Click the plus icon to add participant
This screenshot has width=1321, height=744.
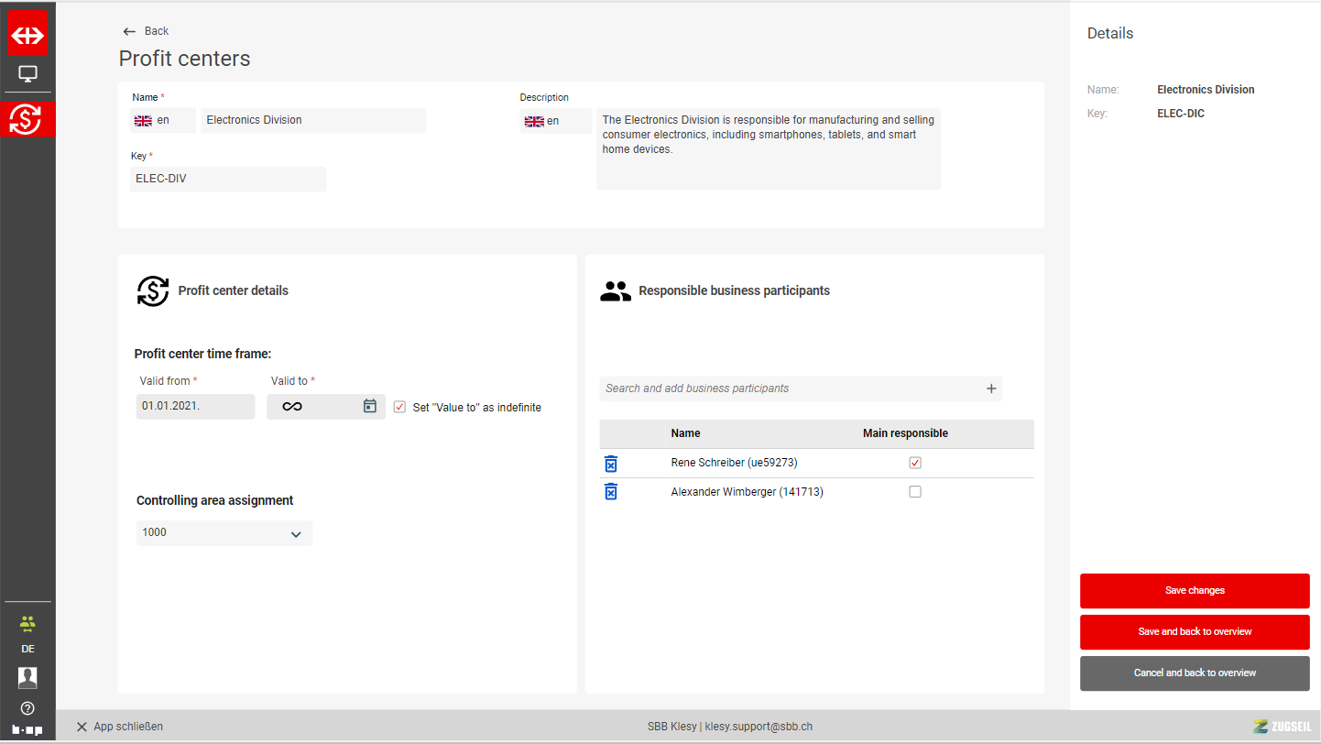click(x=990, y=388)
